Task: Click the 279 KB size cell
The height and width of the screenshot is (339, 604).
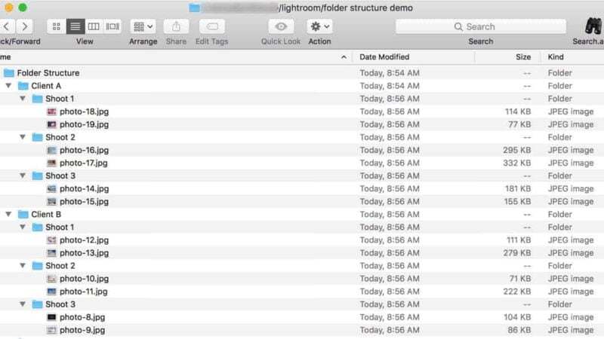Action: 516,253
